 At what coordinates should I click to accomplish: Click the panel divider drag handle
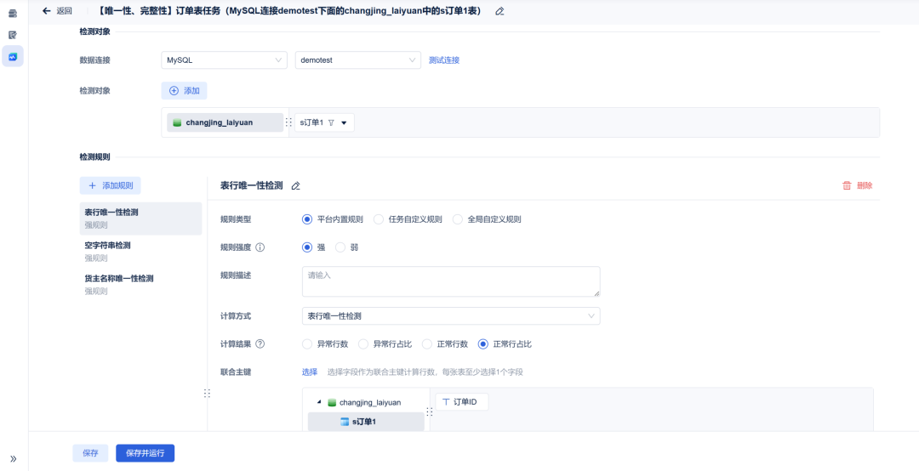coord(207,393)
